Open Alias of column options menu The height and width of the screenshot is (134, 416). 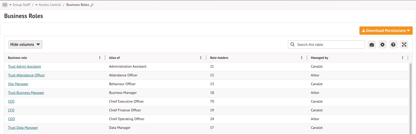[x=201, y=58]
